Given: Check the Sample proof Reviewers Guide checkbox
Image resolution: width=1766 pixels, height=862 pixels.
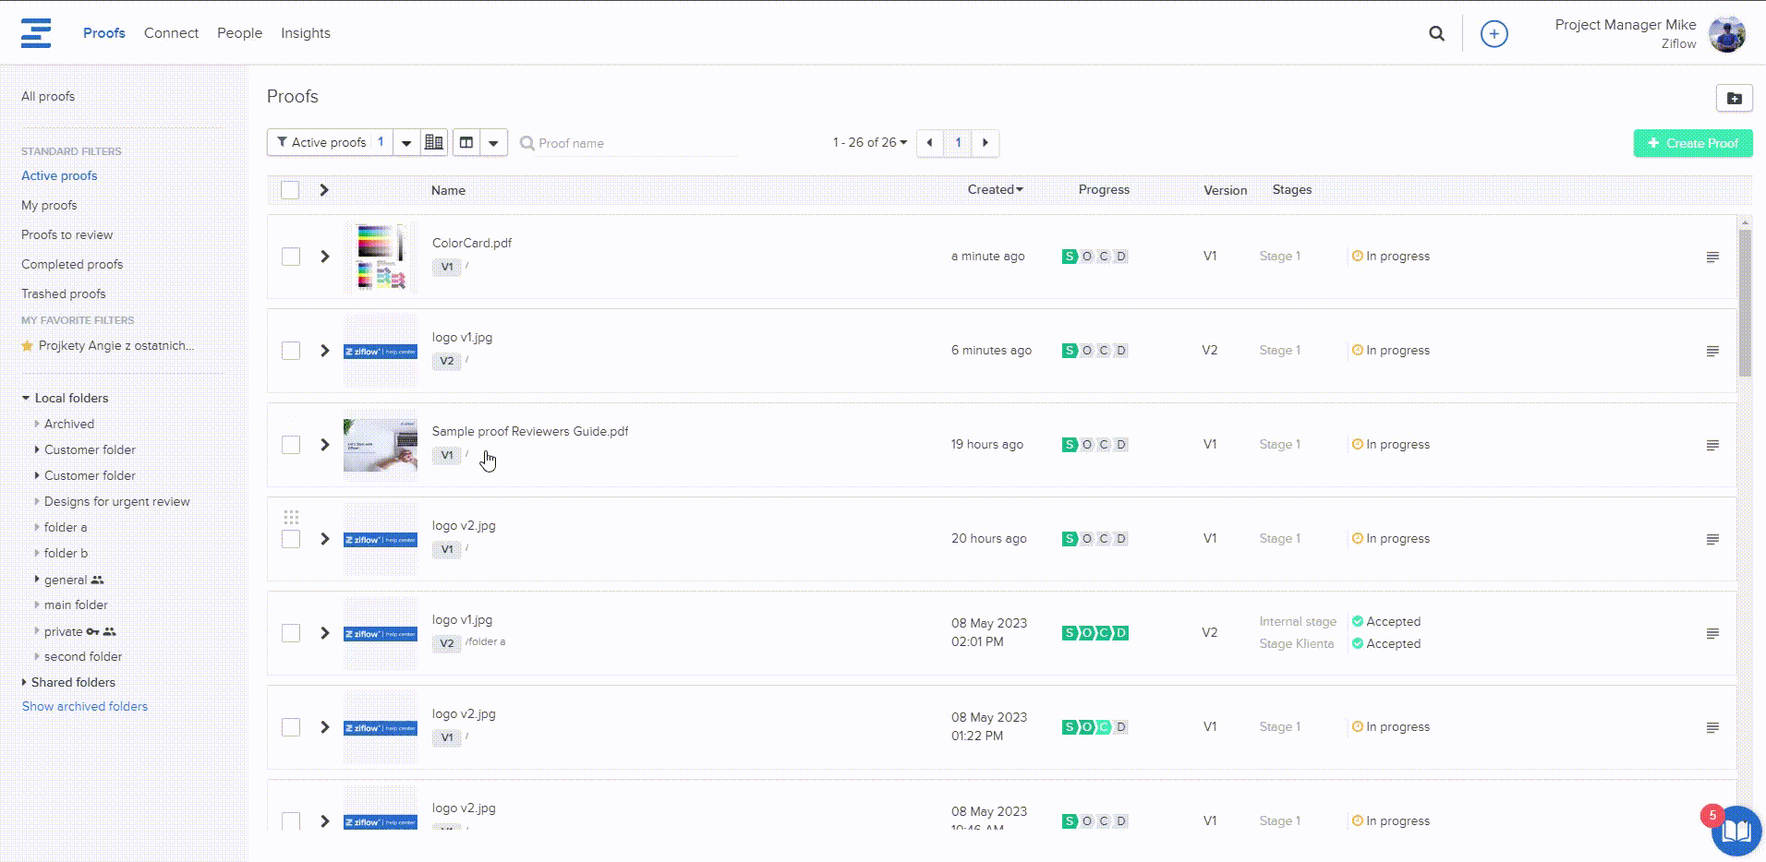Looking at the screenshot, I should click(x=291, y=445).
